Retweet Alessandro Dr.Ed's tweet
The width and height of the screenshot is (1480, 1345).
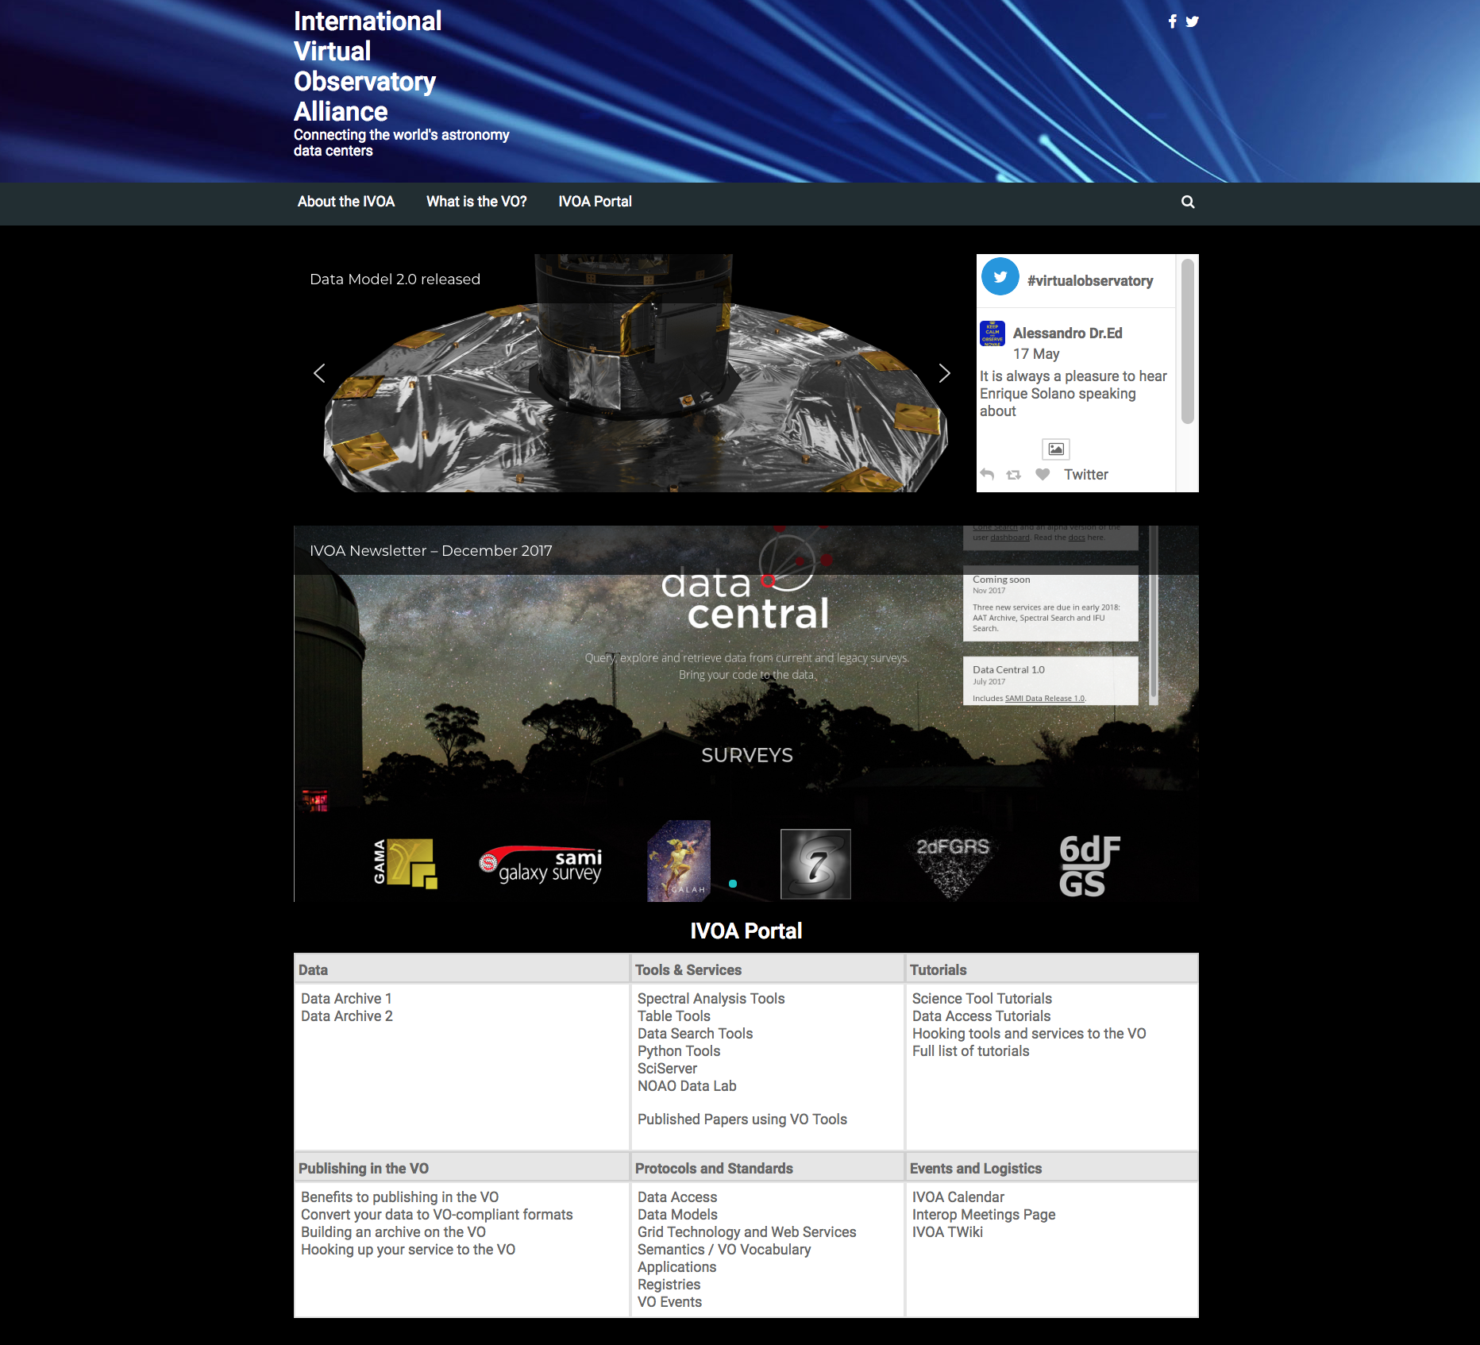click(1014, 475)
